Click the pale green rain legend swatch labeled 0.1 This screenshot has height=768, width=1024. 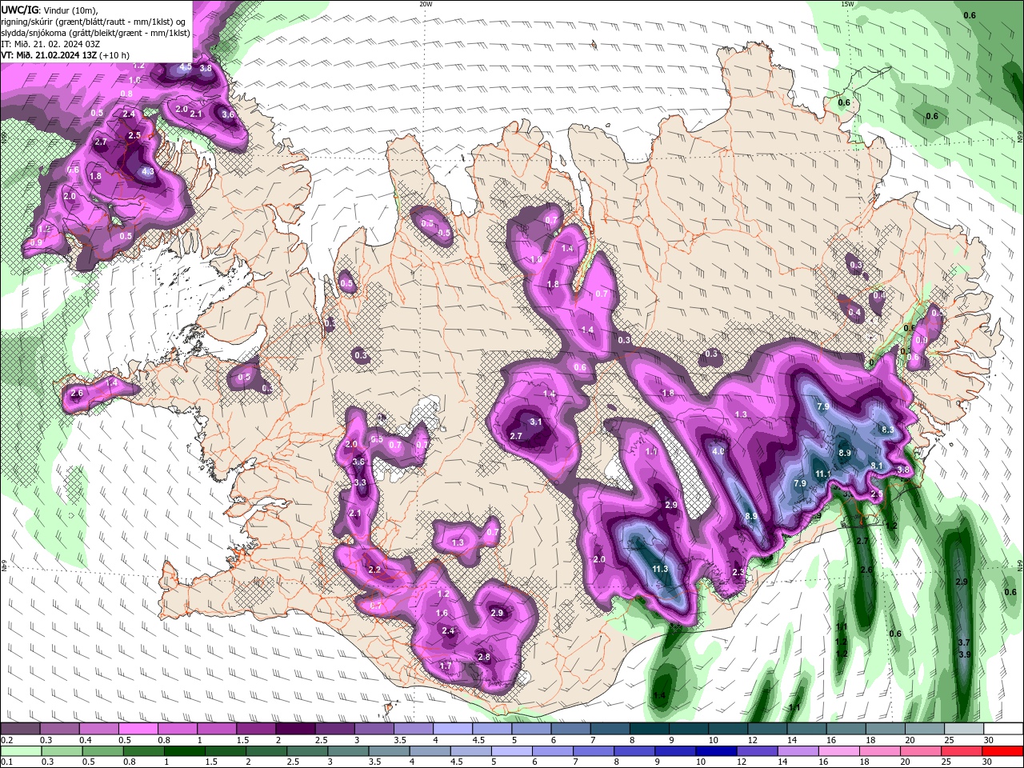coord(20,751)
